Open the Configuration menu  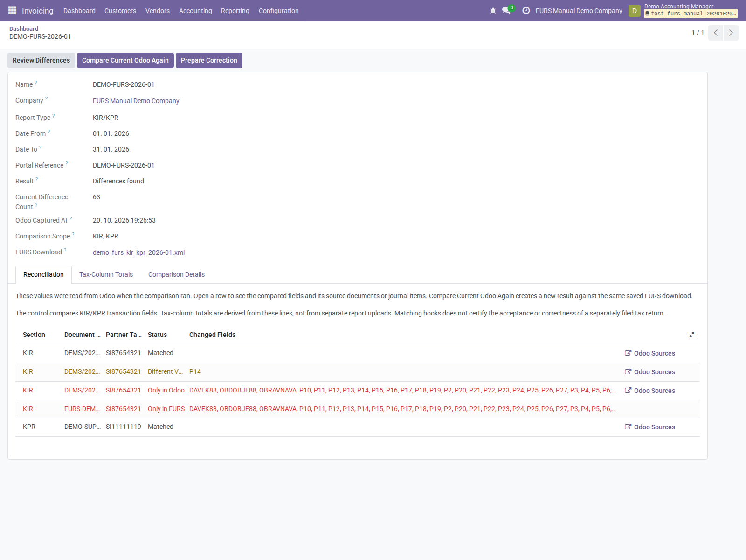click(279, 11)
